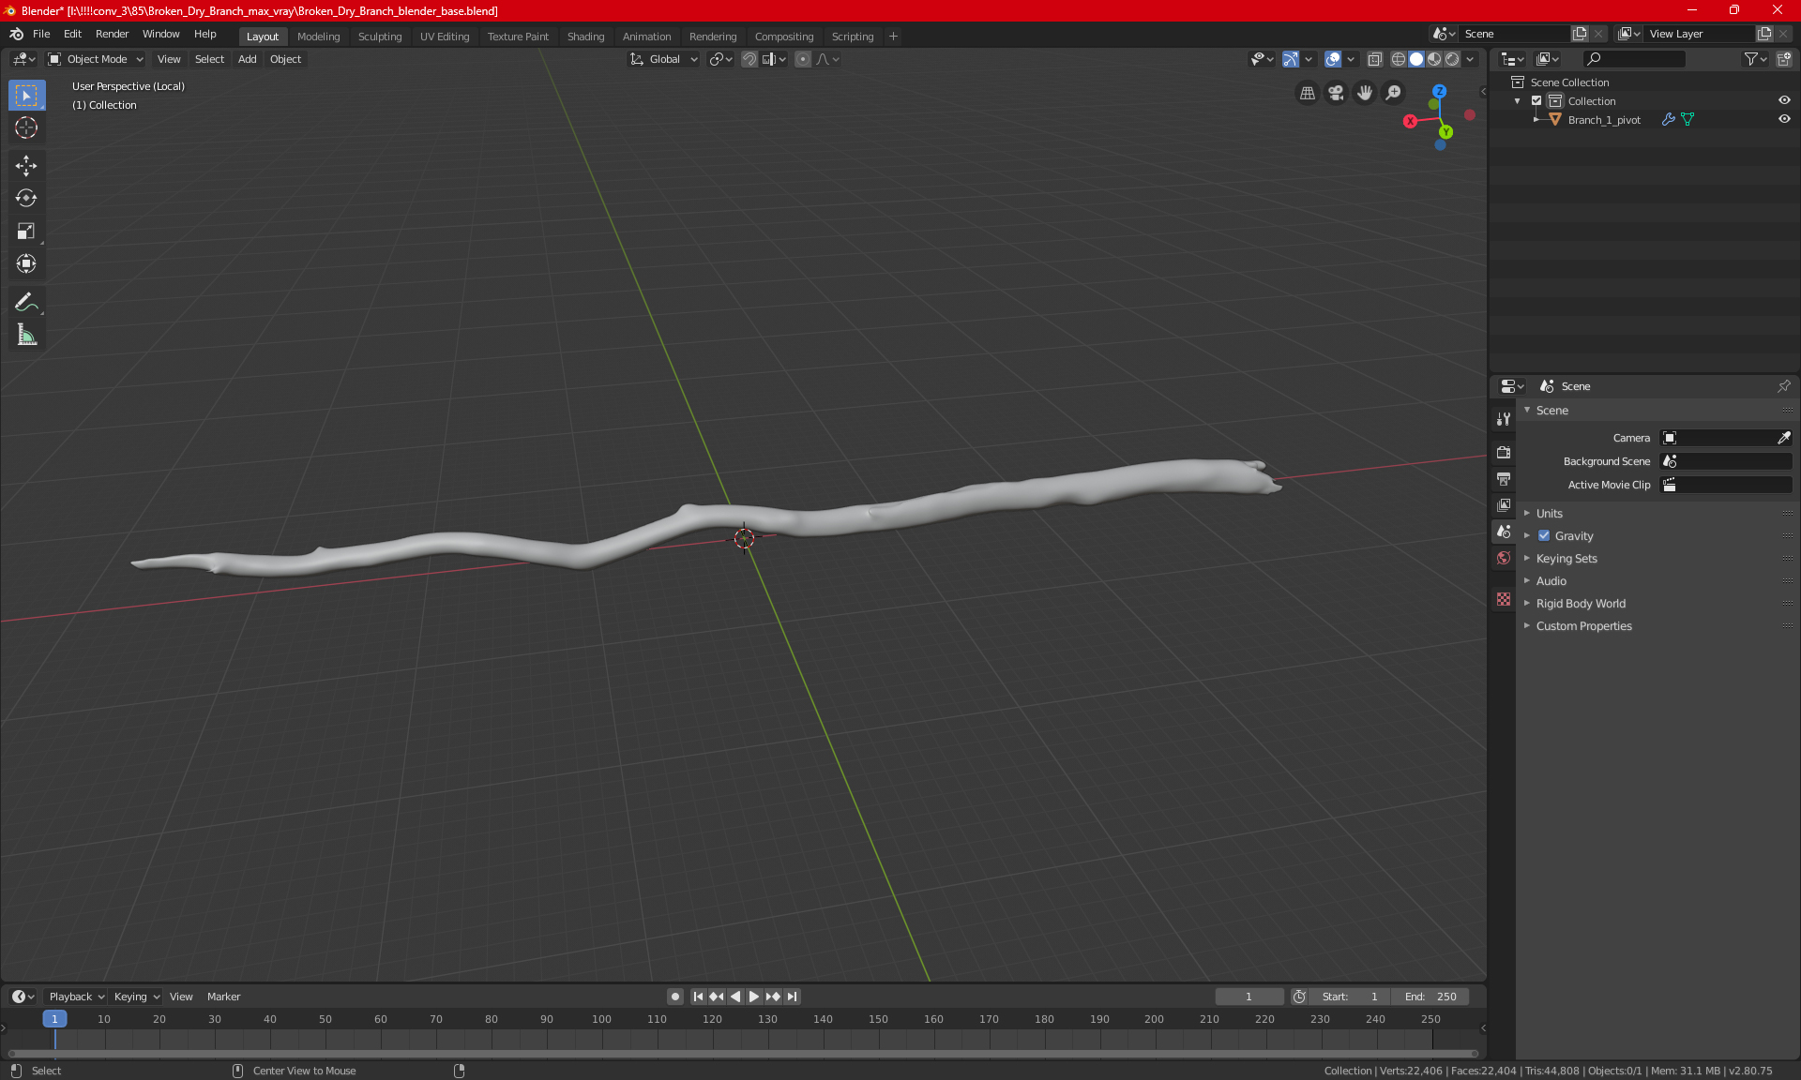Click the pan view hand icon
This screenshot has height=1080, width=1801.
coord(1365,93)
